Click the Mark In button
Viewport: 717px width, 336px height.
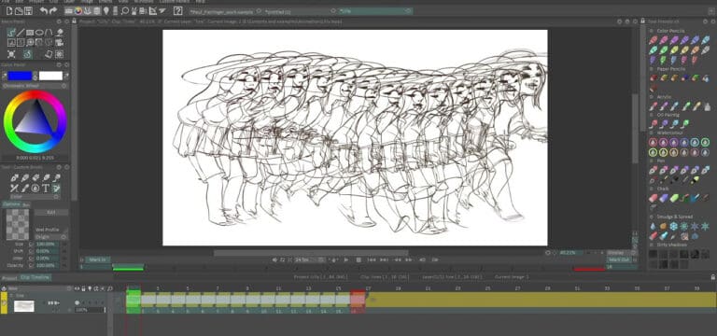click(x=97, y=259)
